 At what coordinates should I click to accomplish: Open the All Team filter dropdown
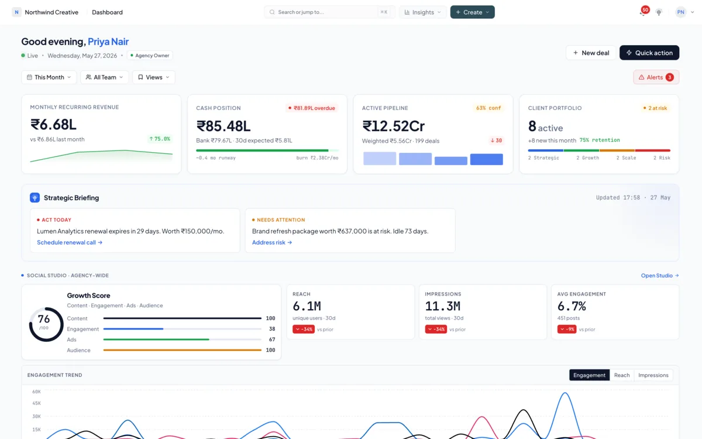point(105,77)
